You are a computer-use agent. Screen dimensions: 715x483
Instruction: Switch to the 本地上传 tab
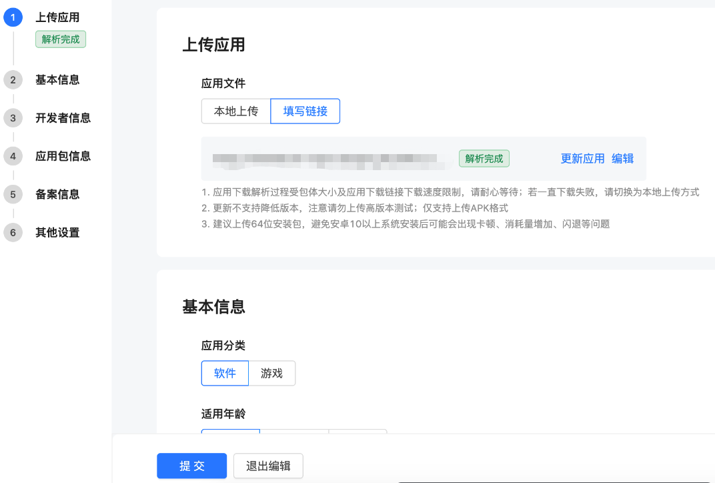click(x=235, y=111)
